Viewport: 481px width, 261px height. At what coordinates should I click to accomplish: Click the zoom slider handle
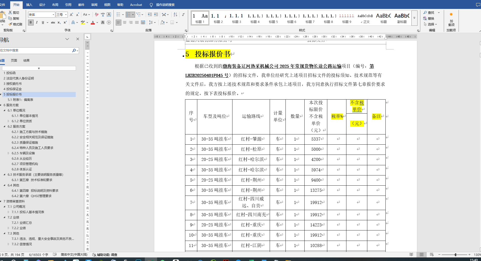[x=455, y=255]
